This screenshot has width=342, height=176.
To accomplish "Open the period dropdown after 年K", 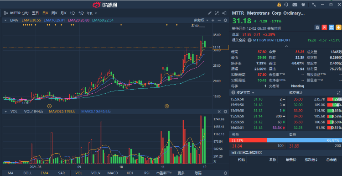I will pos(96,13).
